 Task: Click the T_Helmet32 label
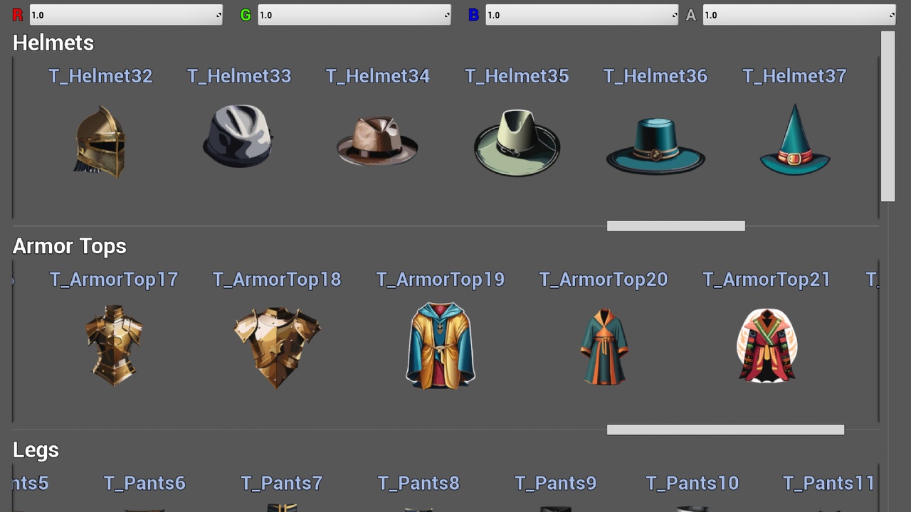(x=100, y=76)
